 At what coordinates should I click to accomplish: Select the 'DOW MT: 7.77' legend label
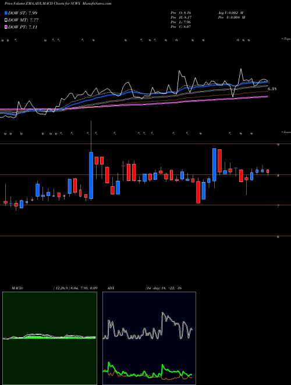[x=23, y=20]
